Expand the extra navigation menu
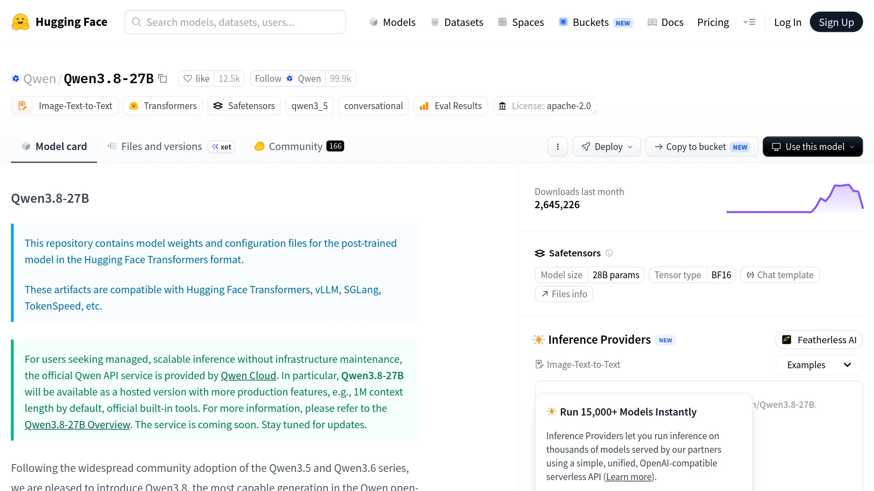 click(x=749, y=22)
